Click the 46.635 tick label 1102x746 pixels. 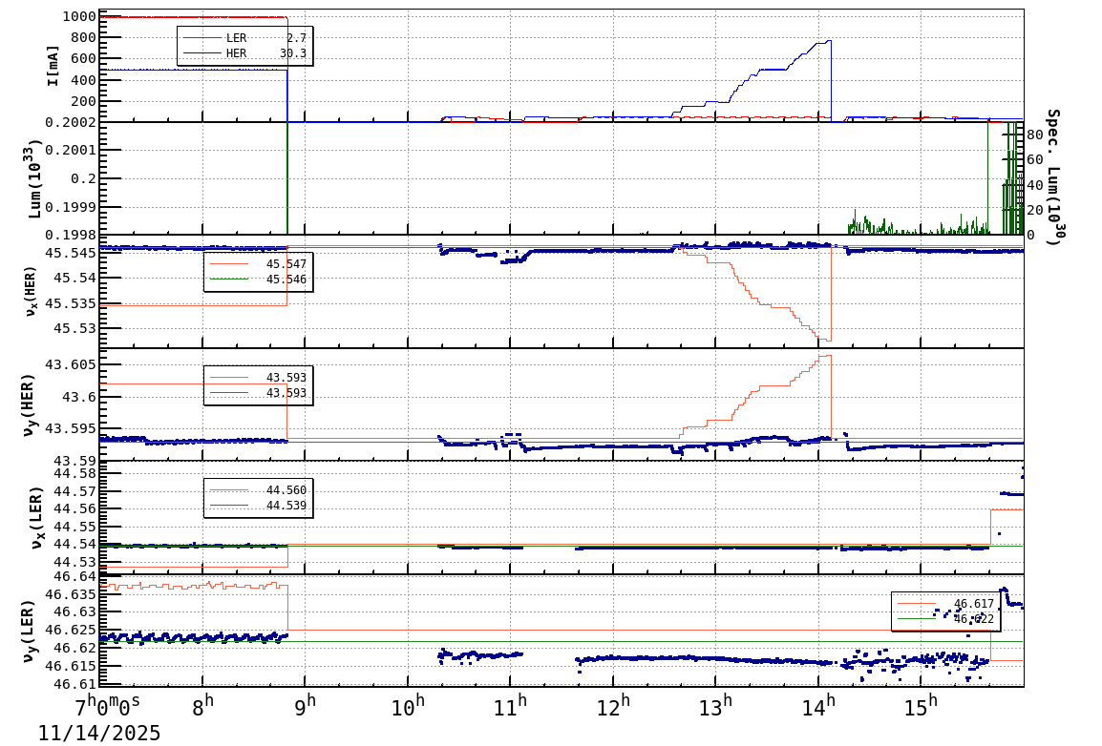[71, 594]
